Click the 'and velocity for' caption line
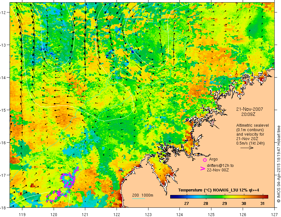The width and height of the screenshot is (281, 217). 250,134
